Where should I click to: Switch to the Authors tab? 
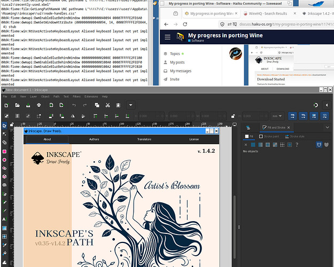pos(94,139)
